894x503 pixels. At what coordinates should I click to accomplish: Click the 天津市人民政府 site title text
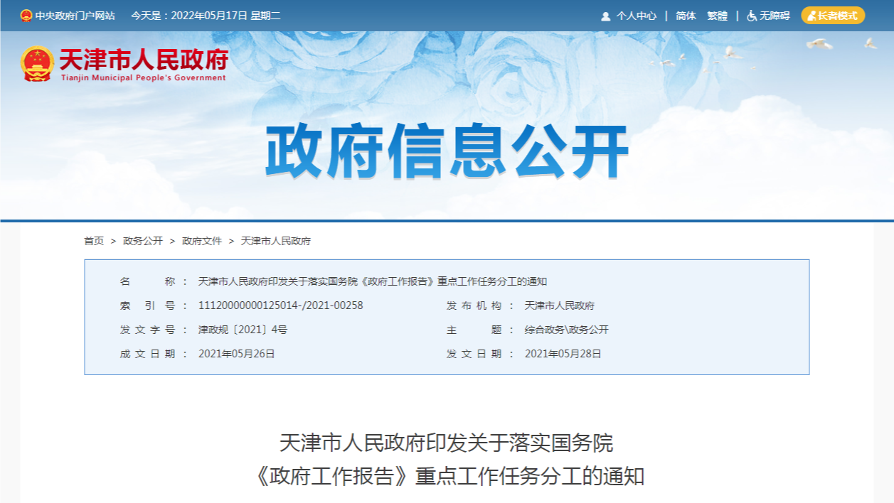(x=143, y=60)
